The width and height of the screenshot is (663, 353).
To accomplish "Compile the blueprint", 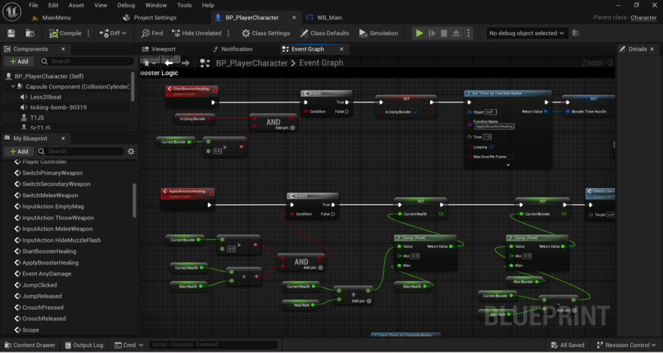I will (65, 33).
